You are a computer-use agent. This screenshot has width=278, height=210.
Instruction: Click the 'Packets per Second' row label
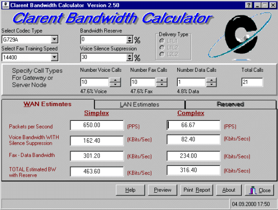(31, 126)
